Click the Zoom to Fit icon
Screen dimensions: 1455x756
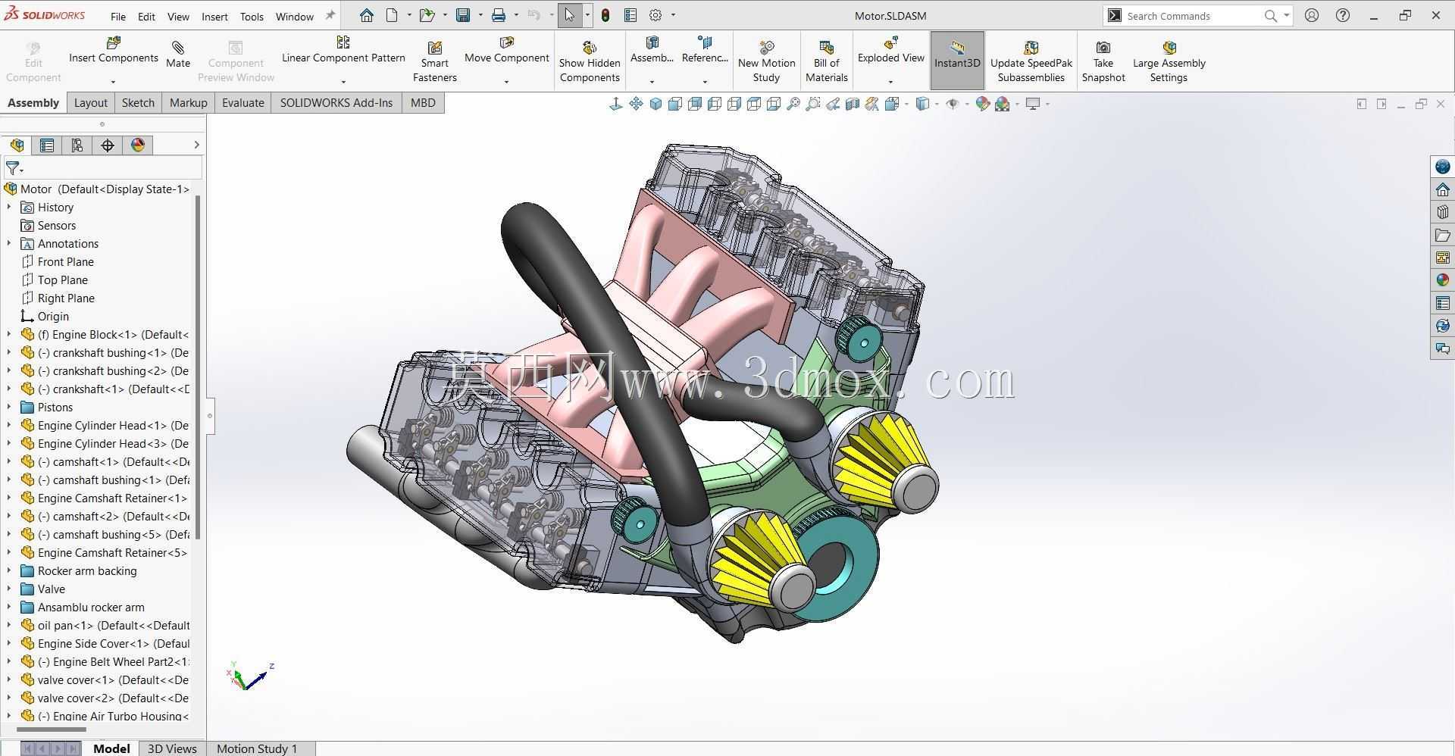[793, 104]
